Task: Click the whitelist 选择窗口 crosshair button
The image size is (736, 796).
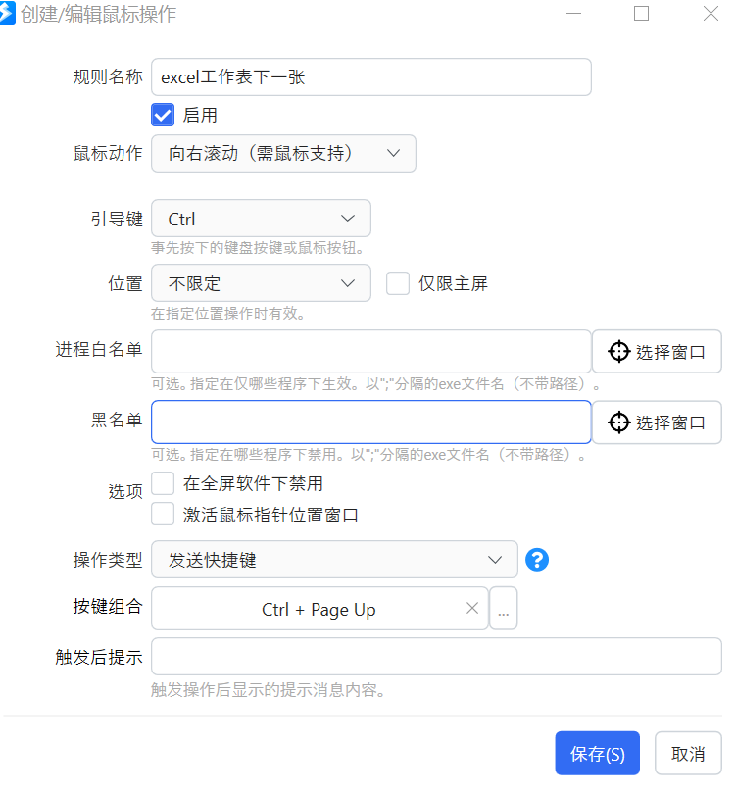Action: click(x=657, y=352)
